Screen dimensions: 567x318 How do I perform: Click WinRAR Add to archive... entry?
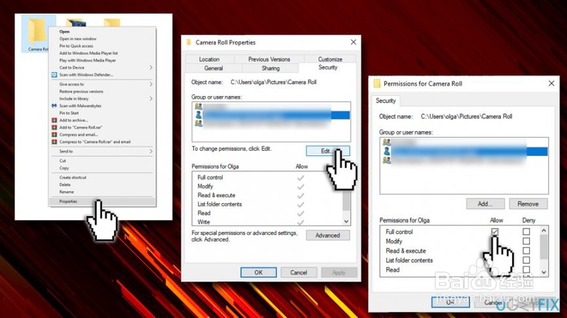click(73, 120)
